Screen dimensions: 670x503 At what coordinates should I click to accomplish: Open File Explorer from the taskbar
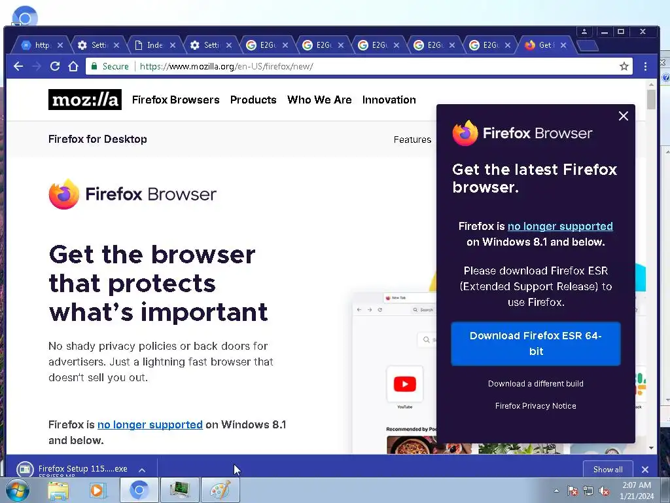58,490
